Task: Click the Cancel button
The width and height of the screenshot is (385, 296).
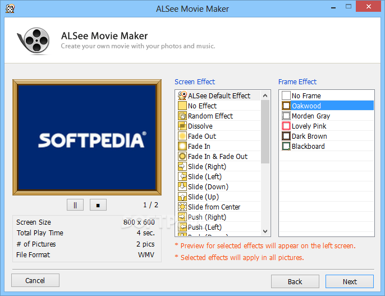Action: (35, 280)
